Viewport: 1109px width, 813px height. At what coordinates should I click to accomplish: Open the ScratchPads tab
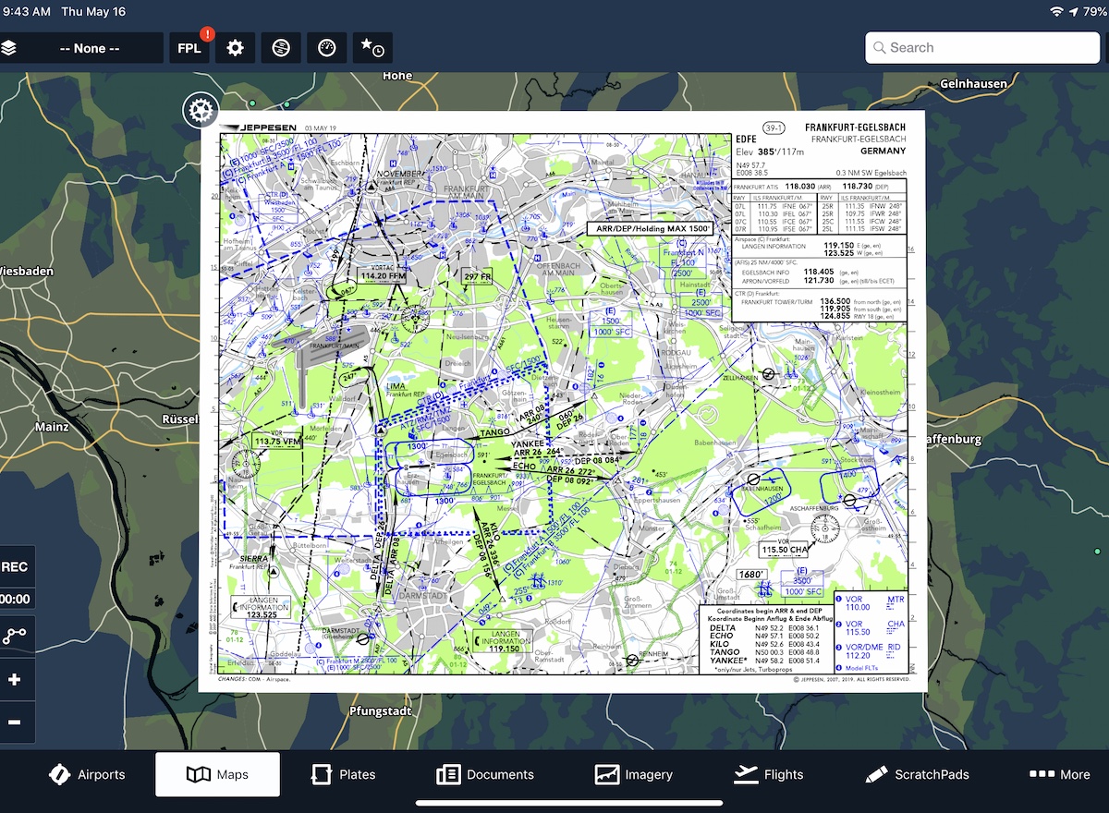[918, 774]
